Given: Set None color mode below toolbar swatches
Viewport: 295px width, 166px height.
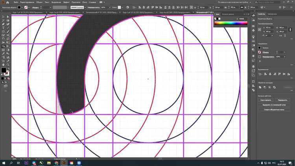Looking at the screenshot, I should [9, 78].
